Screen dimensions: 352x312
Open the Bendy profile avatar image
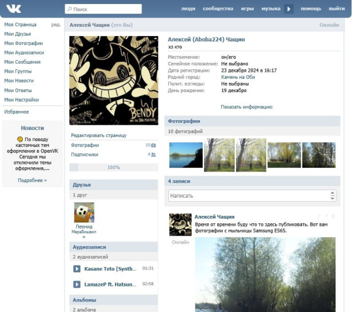click(114, 80)
